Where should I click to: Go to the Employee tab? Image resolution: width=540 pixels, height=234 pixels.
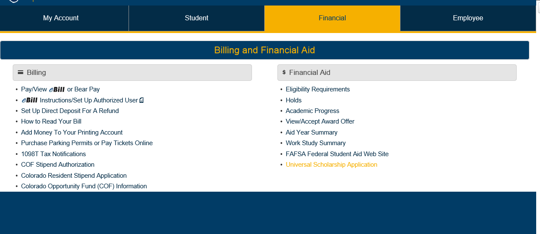point(468,18)
